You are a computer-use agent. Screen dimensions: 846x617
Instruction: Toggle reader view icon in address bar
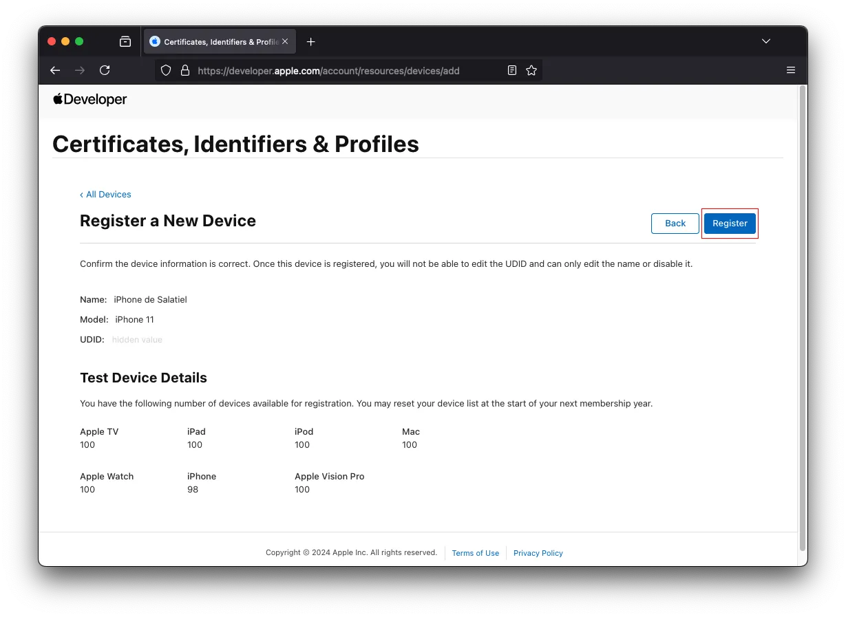(512, 70)
